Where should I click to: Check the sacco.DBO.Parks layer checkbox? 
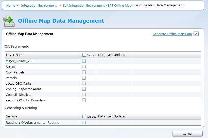click(x=84, y=83)
